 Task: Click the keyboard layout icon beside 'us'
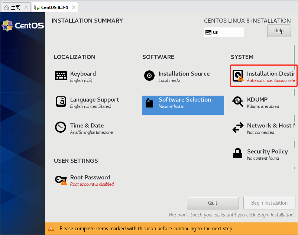coord(208,32)
